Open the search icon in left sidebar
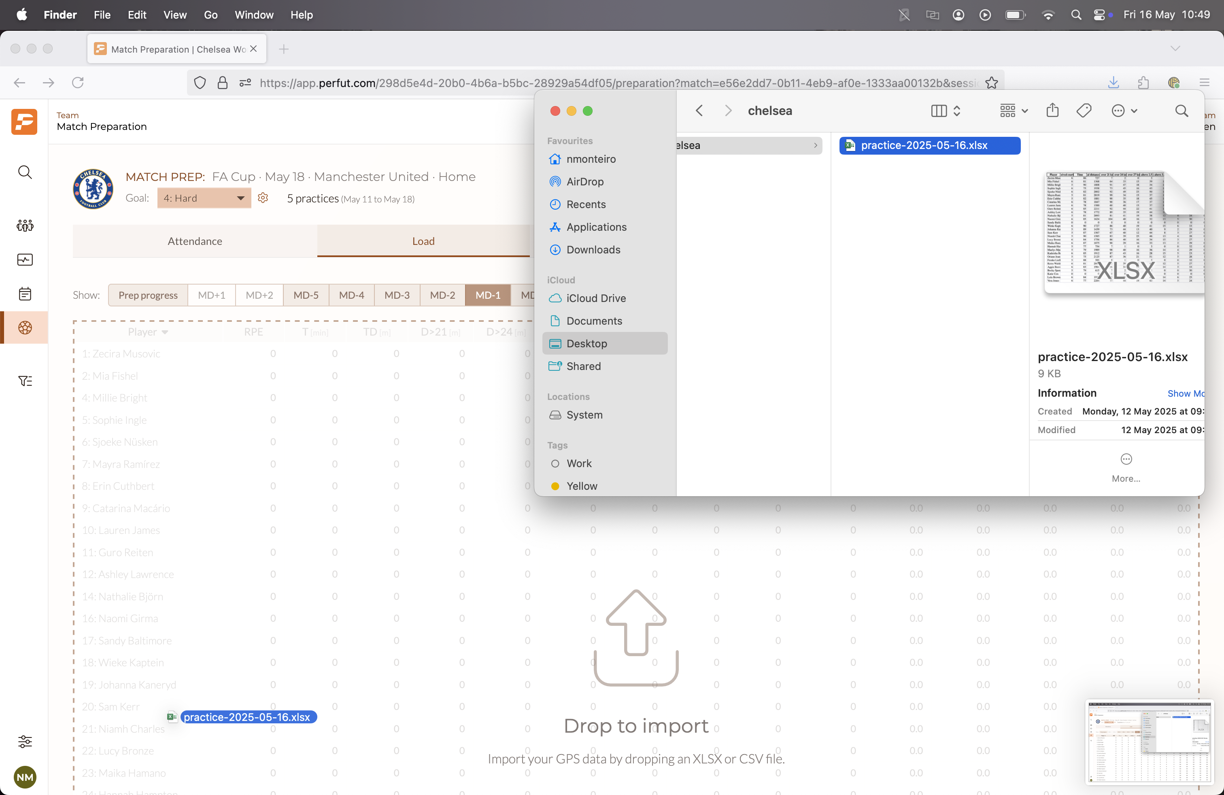Image resolution: width=1224 pixels, height=795 pixels. tap(25, 172)
